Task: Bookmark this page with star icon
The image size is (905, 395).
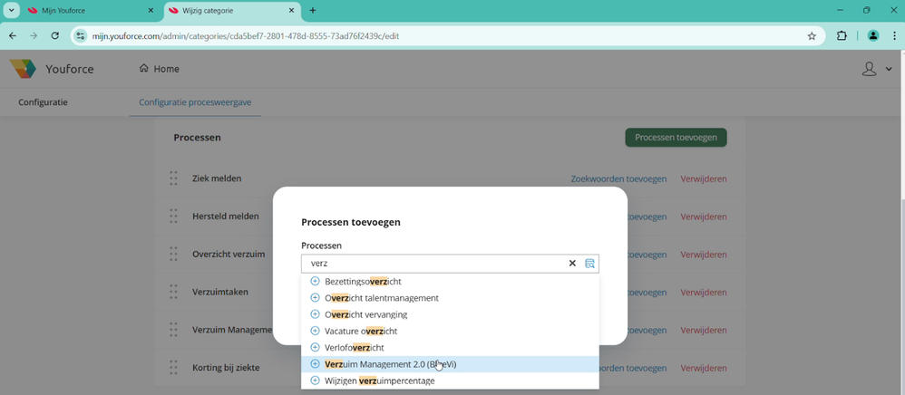Action: click(812, 36)
